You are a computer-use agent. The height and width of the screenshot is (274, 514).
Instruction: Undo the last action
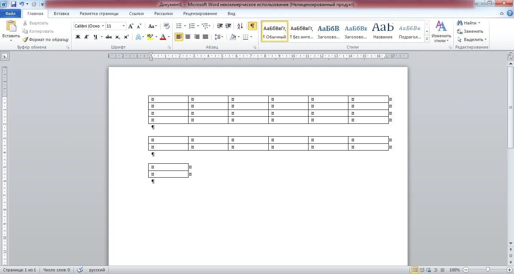(x=22, y=4)
